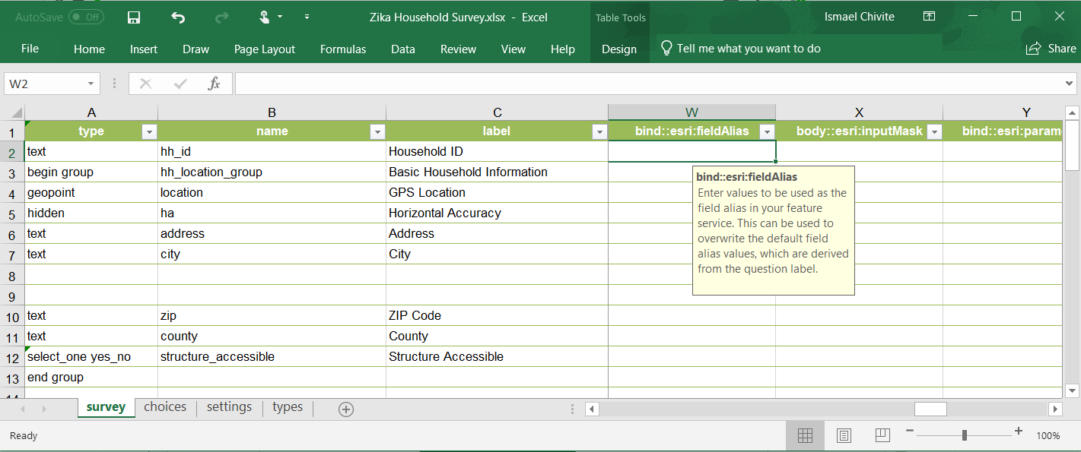Open Page Break Preview via status bar icon
Image resolution: width=1081 pixels, height=452 pixels.
click(882, 435)
